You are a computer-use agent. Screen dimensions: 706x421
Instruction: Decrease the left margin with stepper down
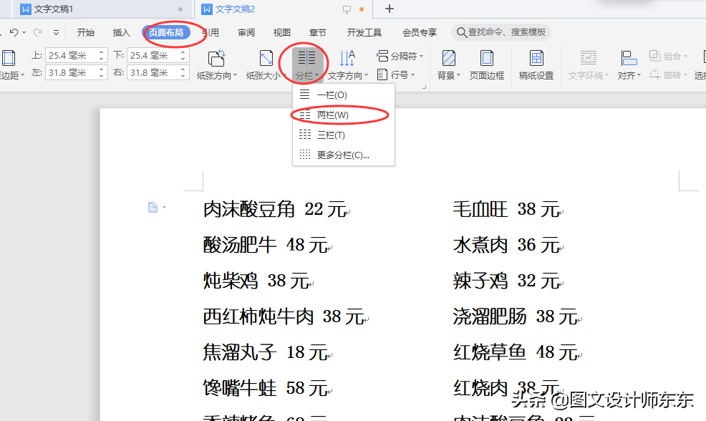pos(101,76)
